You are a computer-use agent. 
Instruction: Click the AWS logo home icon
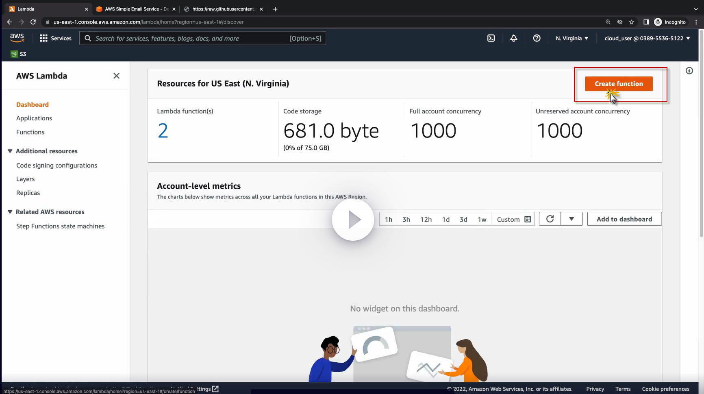(17, 38)
